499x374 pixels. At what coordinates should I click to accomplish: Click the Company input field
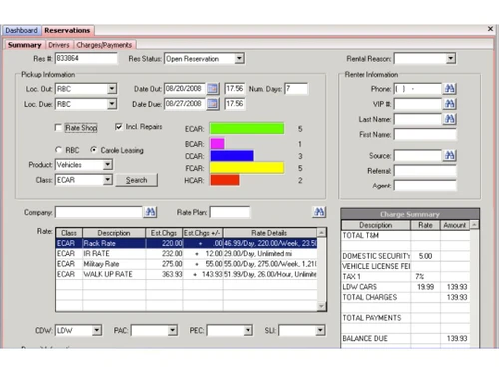click(x=99, y=212)
